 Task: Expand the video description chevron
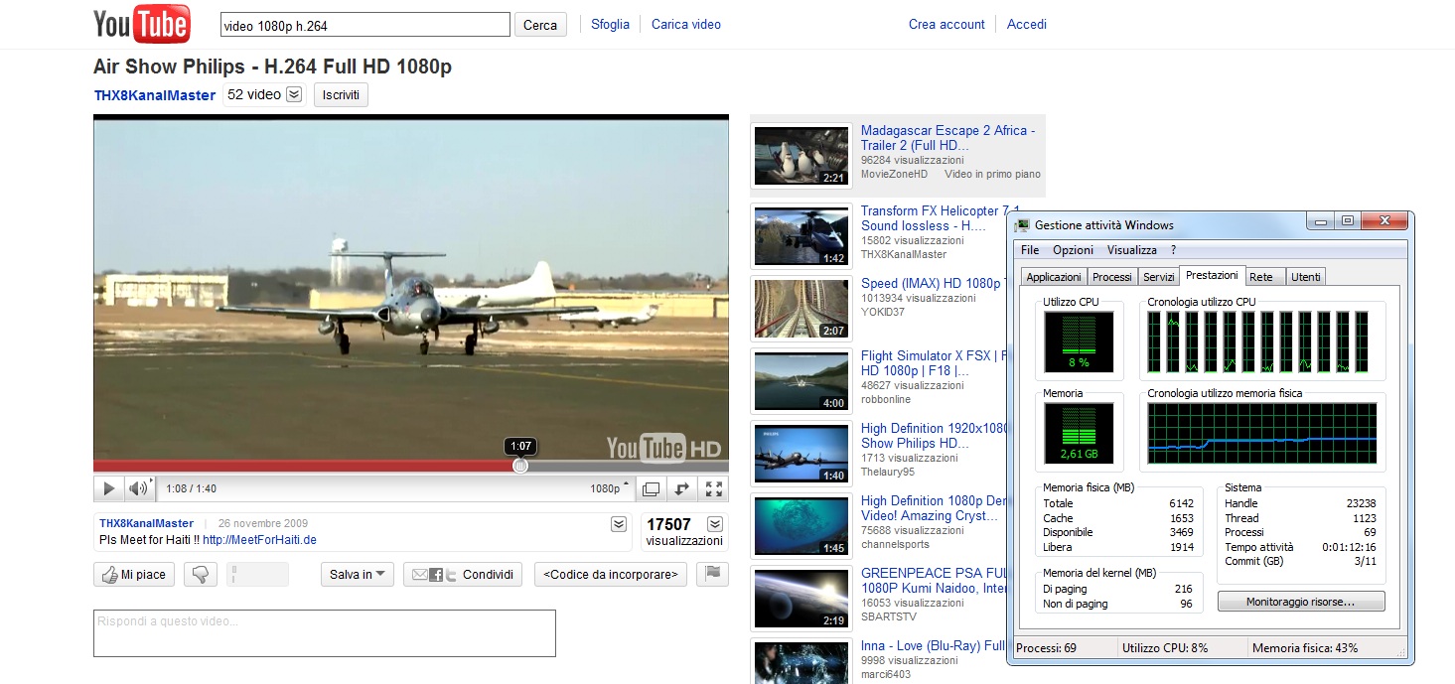[619, 524]
